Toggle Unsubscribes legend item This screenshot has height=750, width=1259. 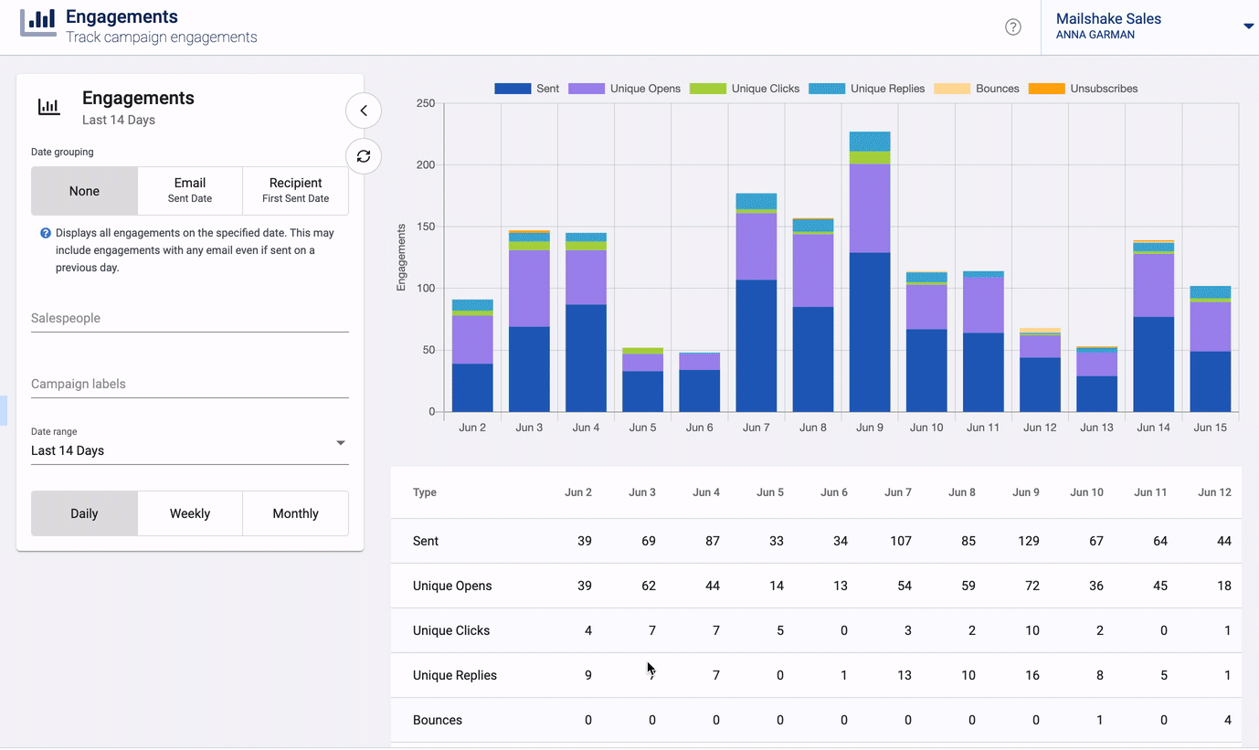pos(1083,89)
